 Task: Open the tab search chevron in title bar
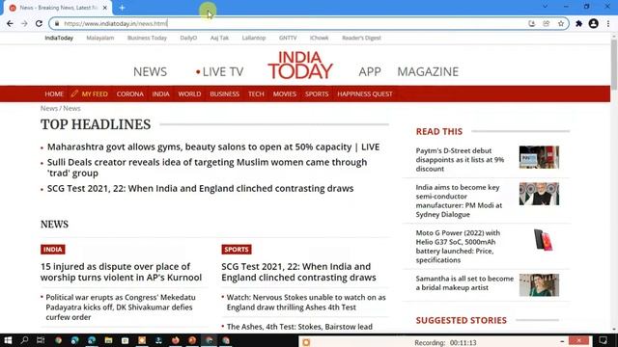click(x=545, y=7)
